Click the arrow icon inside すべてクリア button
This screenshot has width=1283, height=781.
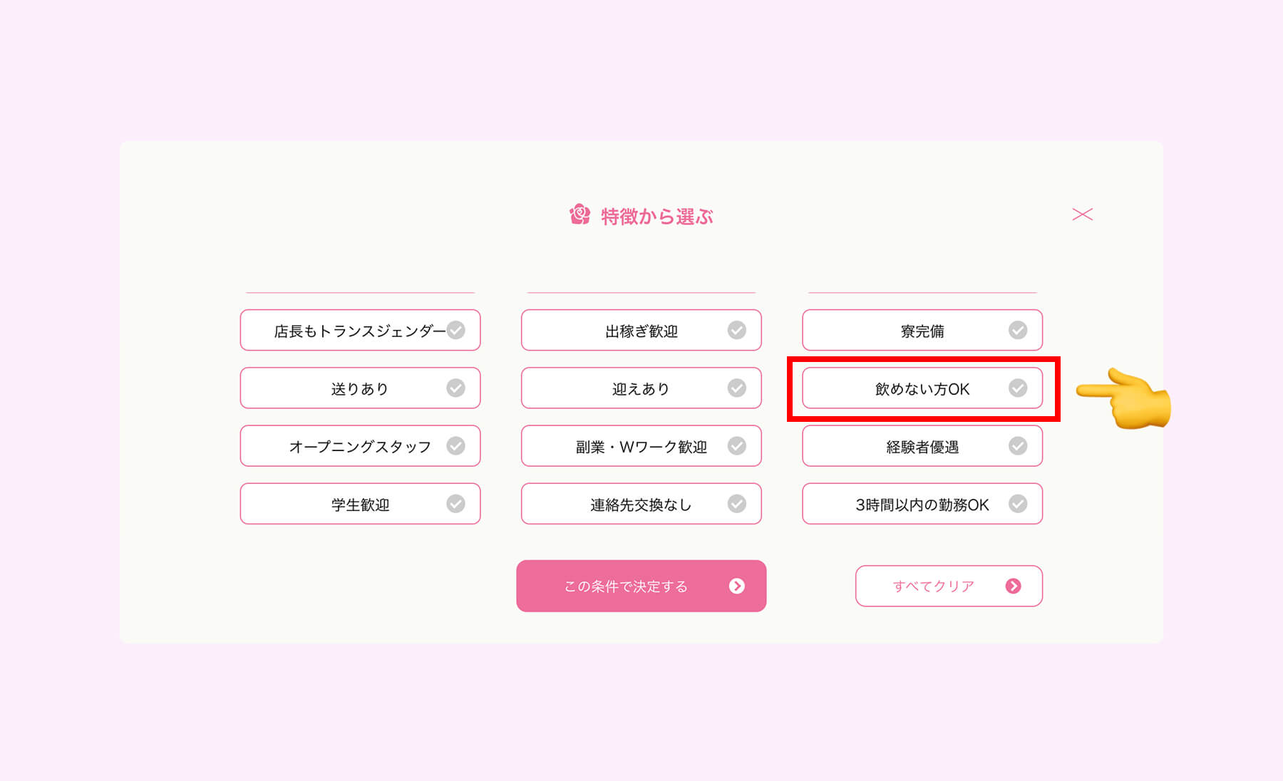1012,586
